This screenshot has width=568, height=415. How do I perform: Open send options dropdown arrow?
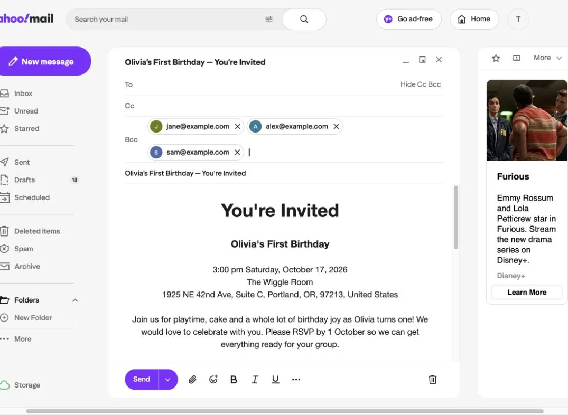tap(167, 380)
